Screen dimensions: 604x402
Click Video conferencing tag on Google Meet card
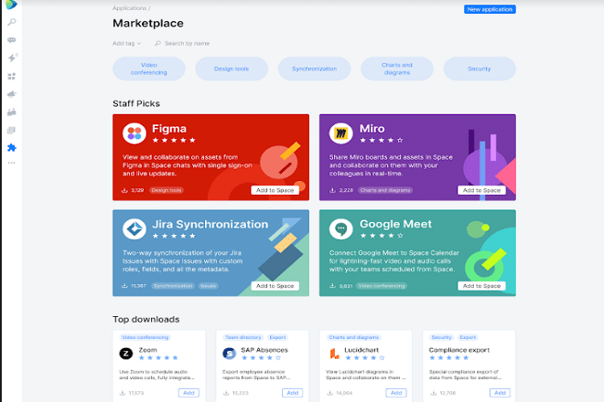[x=382, y=286]
